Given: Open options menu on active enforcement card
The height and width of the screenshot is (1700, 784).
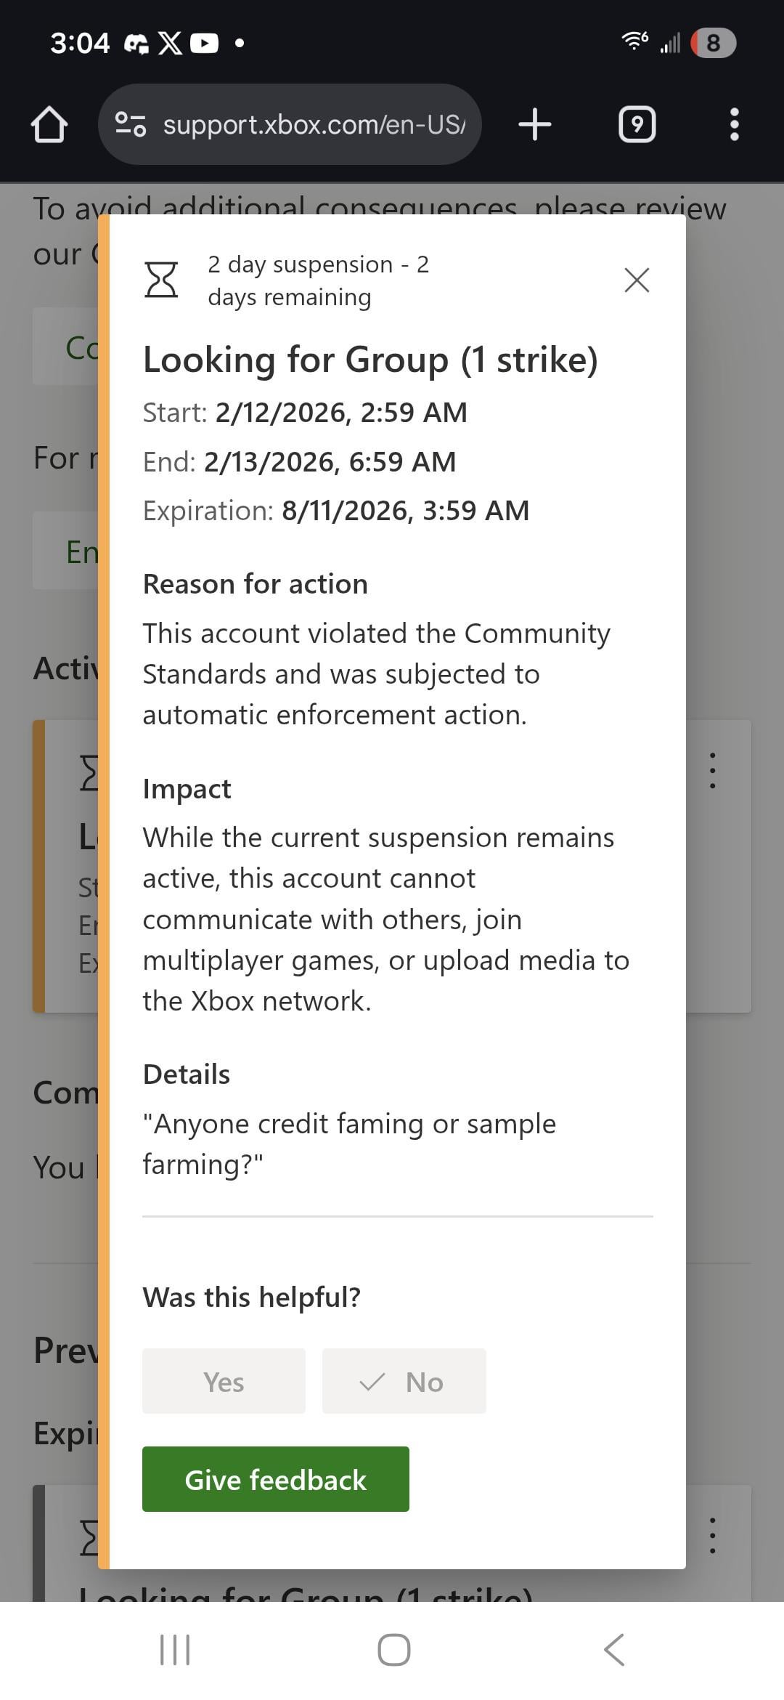Looking at the screenshot, I should coord(712,771).
